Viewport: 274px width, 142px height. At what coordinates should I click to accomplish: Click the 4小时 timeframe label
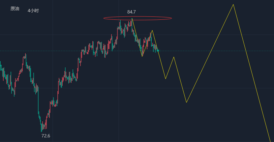click(33, 11)
